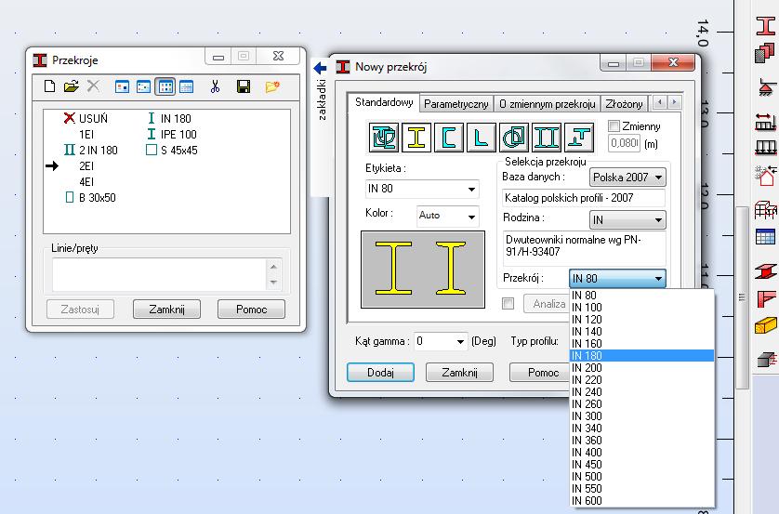
Task: Click the scissors icon in Przekroje toolbar
Action: point(215,87)
